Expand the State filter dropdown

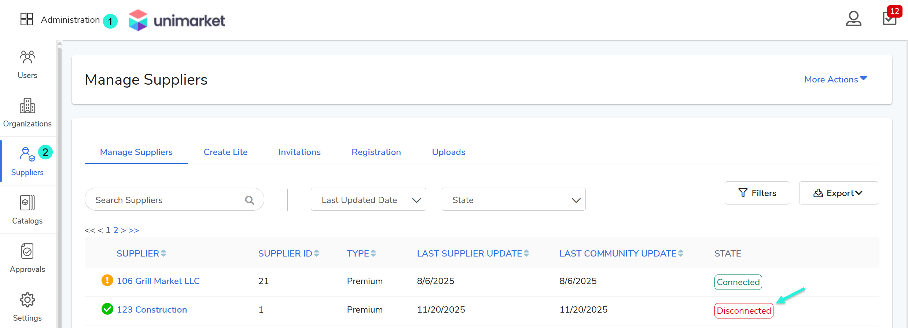click(x=513, y=200)
